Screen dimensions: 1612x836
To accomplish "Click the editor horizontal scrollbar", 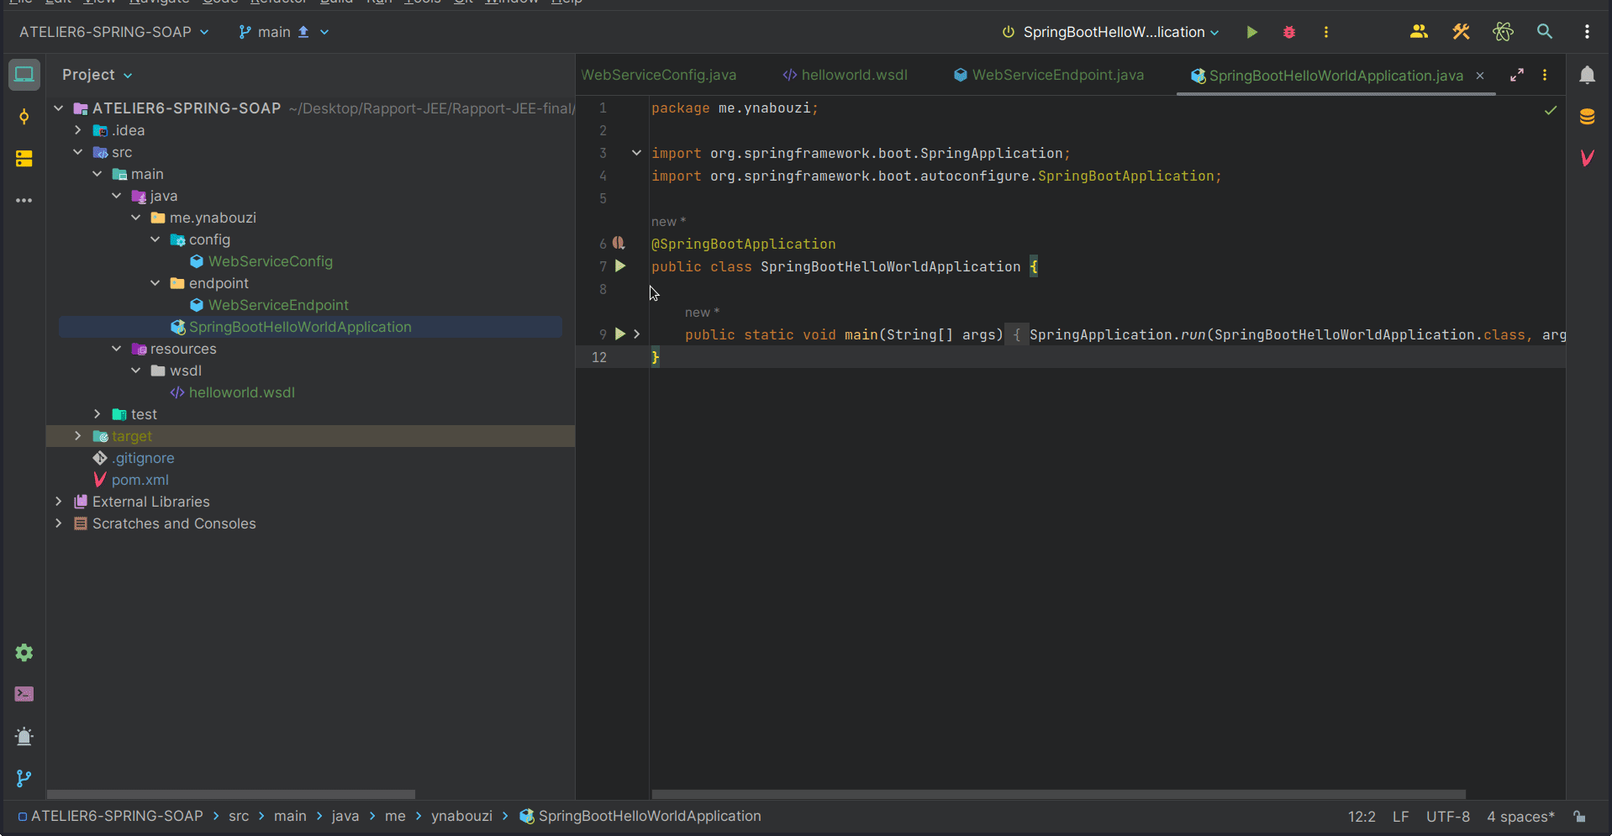I will (1058, 794).
